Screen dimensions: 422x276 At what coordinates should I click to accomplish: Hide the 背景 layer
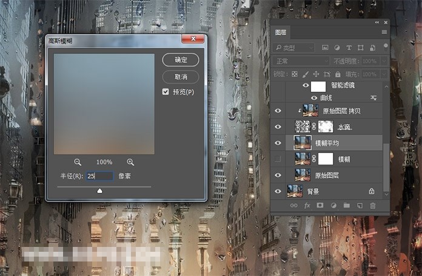tap(278, 191)
